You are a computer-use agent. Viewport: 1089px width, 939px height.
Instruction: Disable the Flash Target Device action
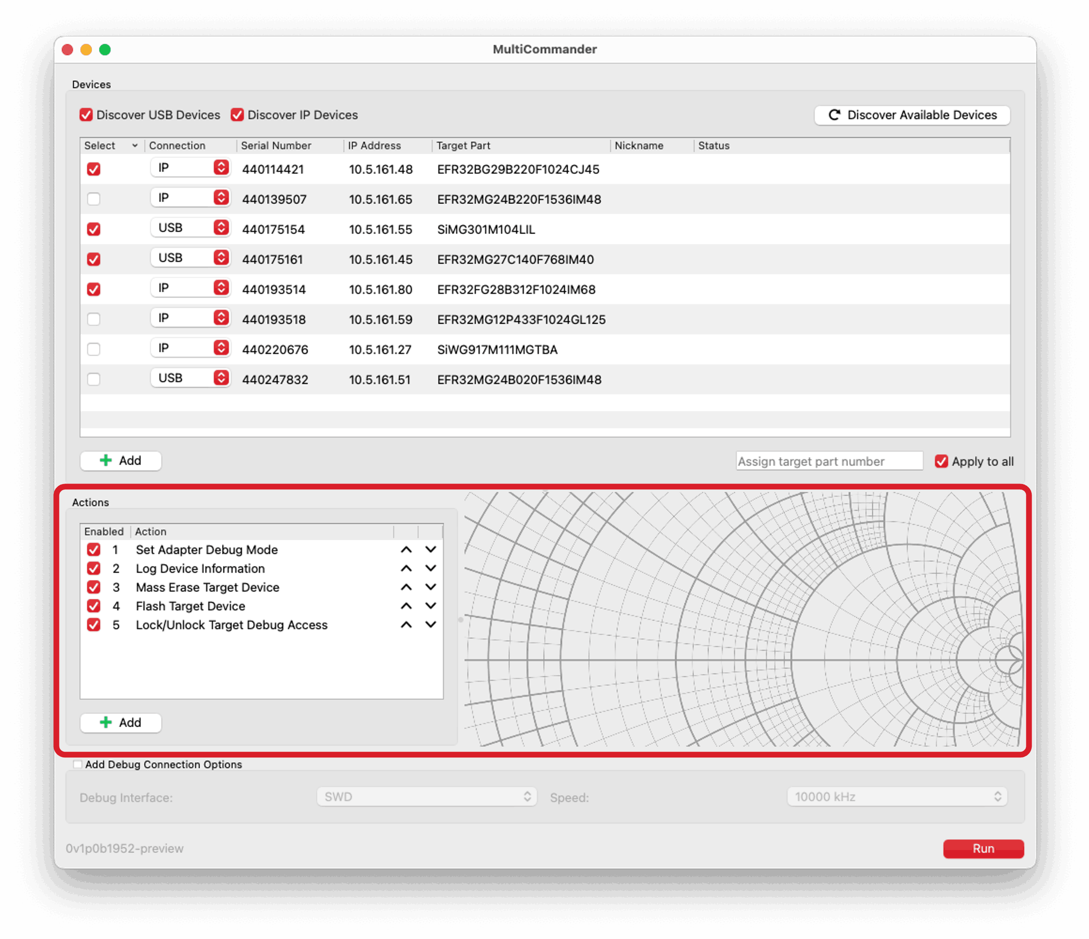(x=93, y=606)
